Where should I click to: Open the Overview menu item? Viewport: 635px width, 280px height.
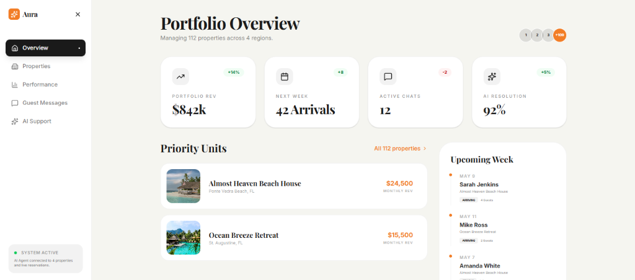pyautogui.click(x=45, y=48)
